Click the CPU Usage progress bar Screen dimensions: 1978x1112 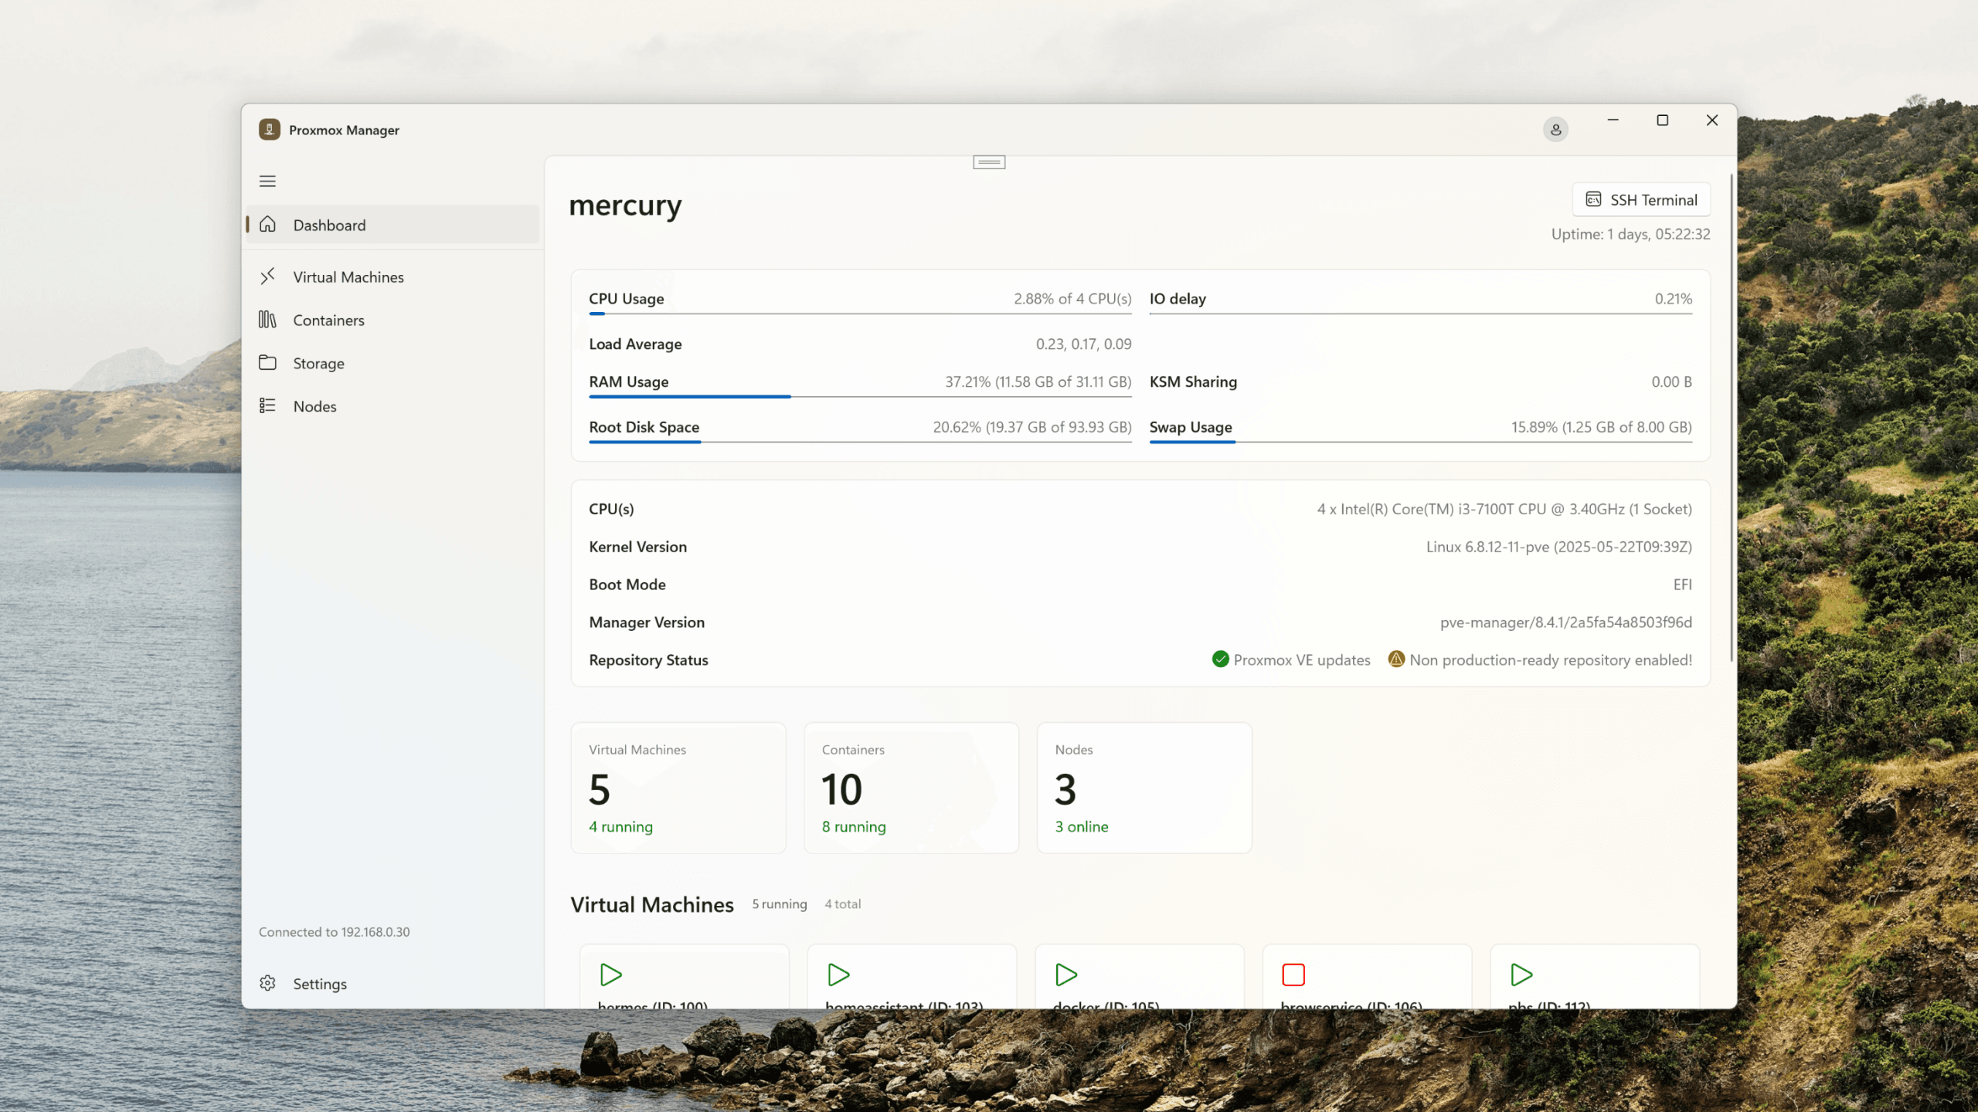click(x=860, y=314)
